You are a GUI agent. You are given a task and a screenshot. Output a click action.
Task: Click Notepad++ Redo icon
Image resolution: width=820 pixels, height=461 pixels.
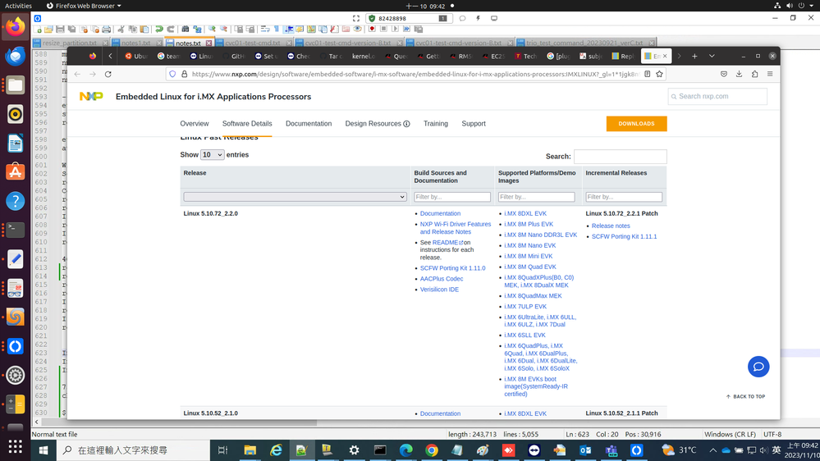[171, 30]
